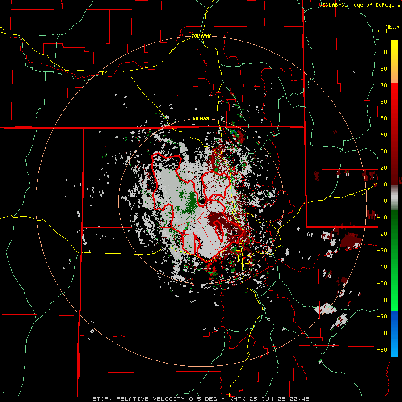Click the -70 value on the velocity scale

[x=382, y=317]
